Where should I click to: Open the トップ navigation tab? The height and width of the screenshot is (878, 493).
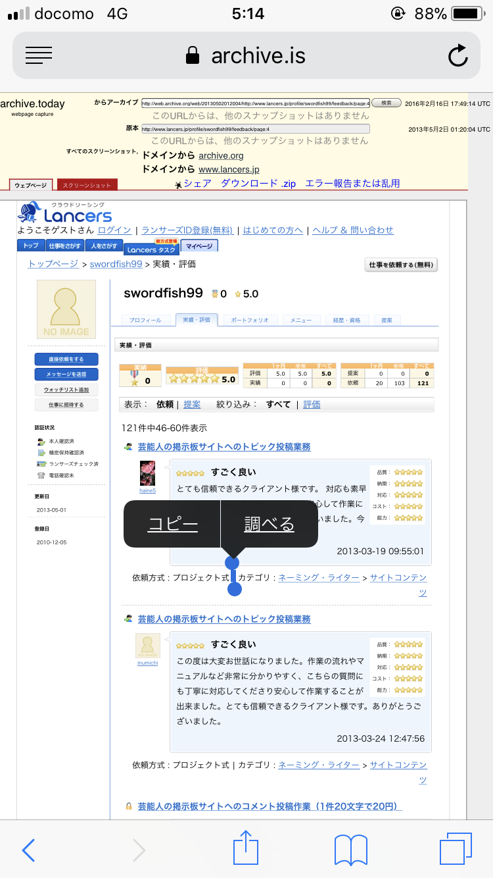30,245
